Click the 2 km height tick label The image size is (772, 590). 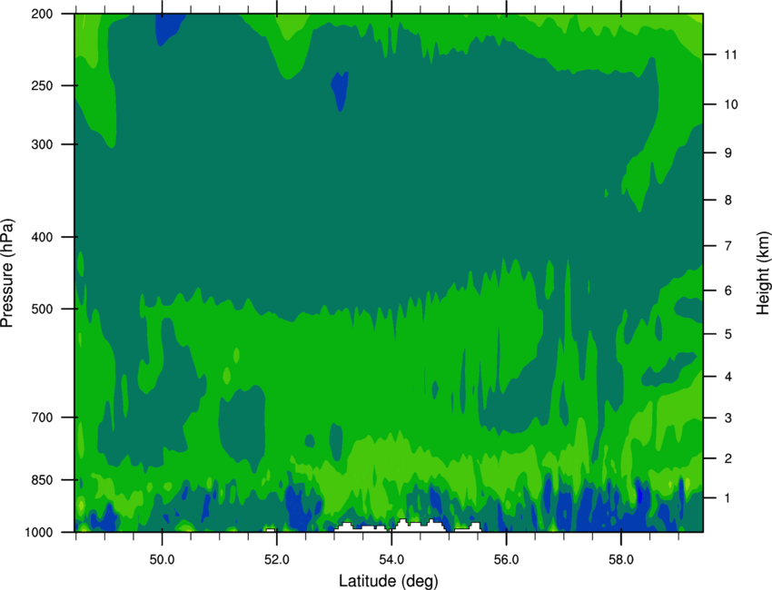point(727,458)
